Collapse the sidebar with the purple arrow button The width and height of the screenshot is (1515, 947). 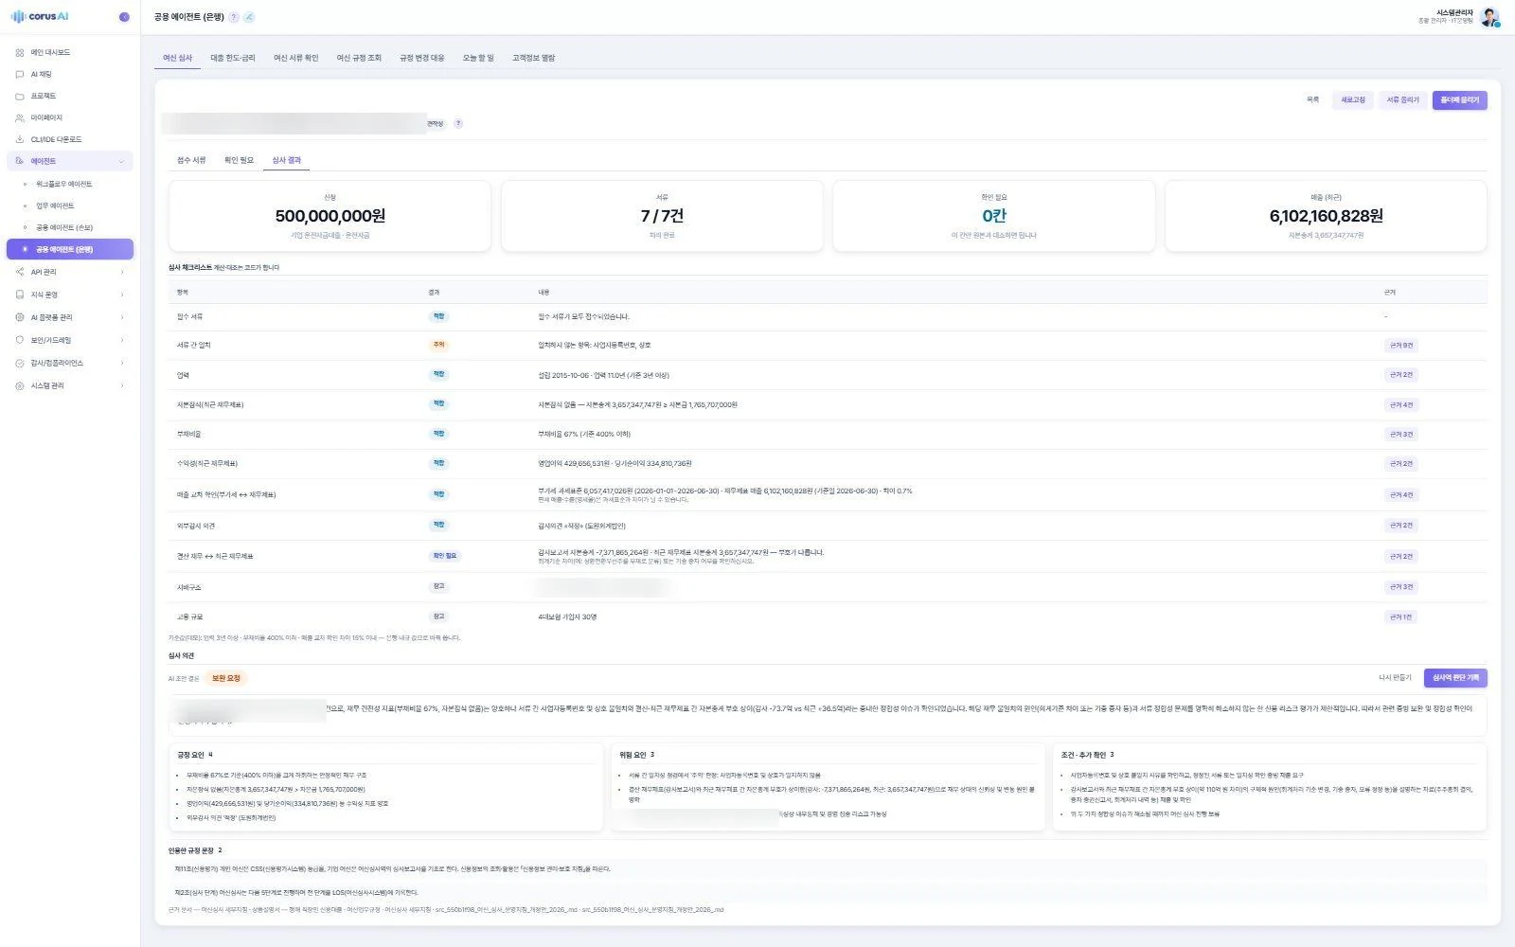pyautogui.click(x=124, y=17)
